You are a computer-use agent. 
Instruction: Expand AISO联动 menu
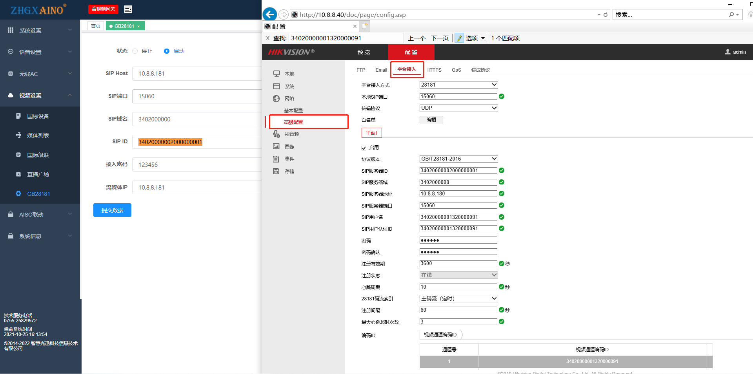(40, 214)
